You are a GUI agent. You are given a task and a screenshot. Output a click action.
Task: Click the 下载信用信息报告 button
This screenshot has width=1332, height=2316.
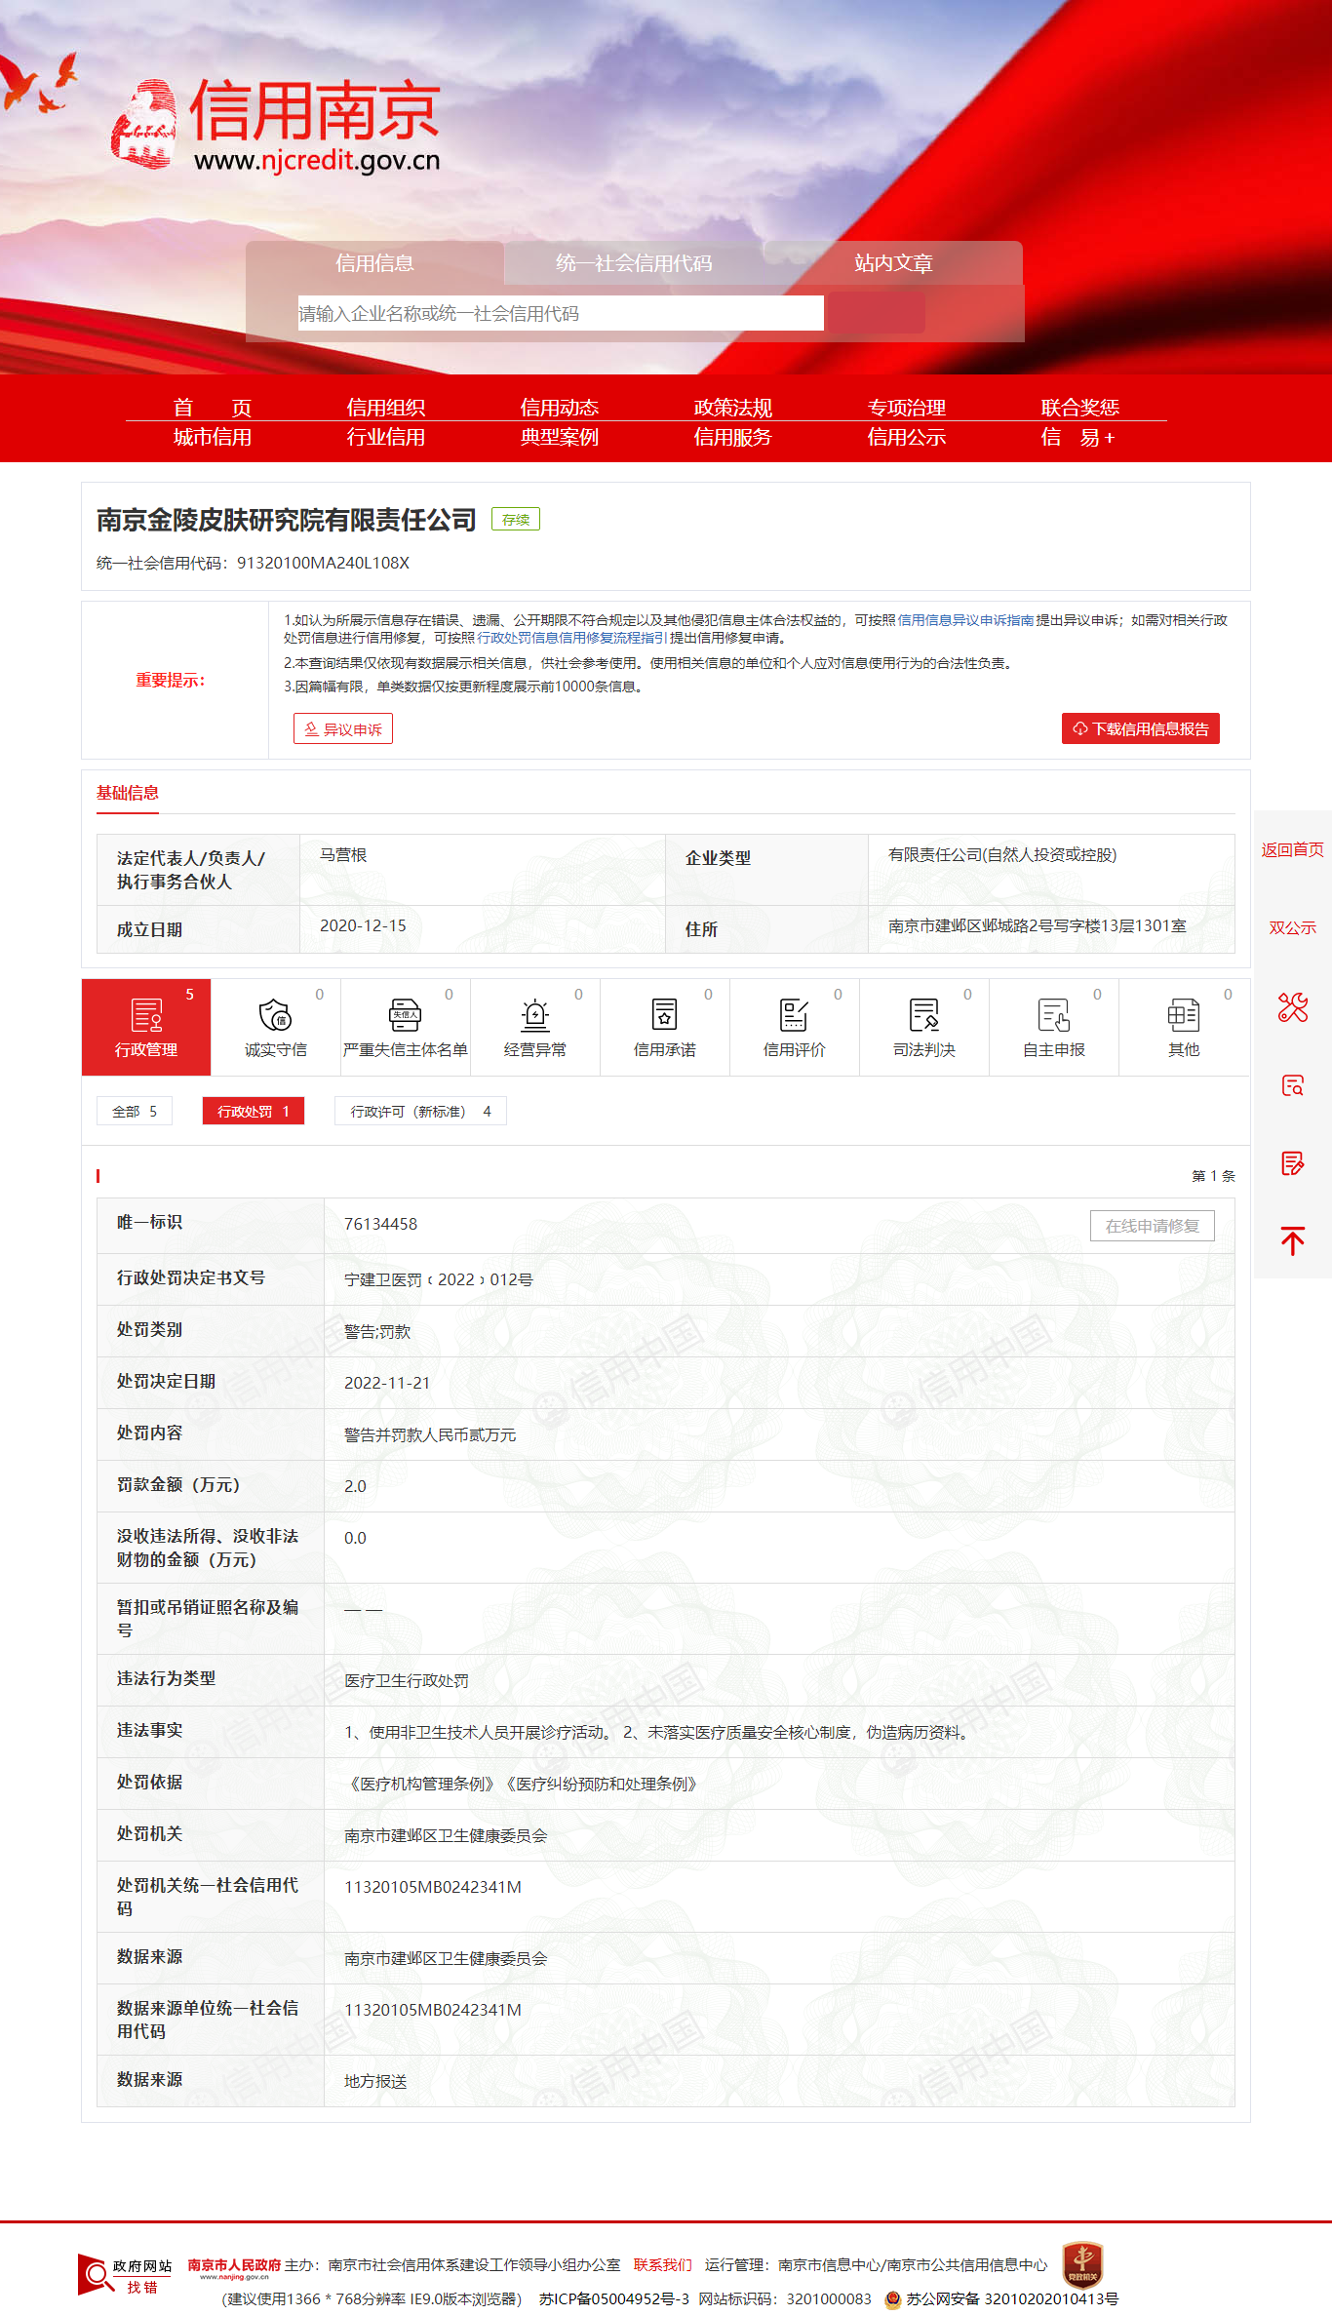click(x=1140, y=728)
